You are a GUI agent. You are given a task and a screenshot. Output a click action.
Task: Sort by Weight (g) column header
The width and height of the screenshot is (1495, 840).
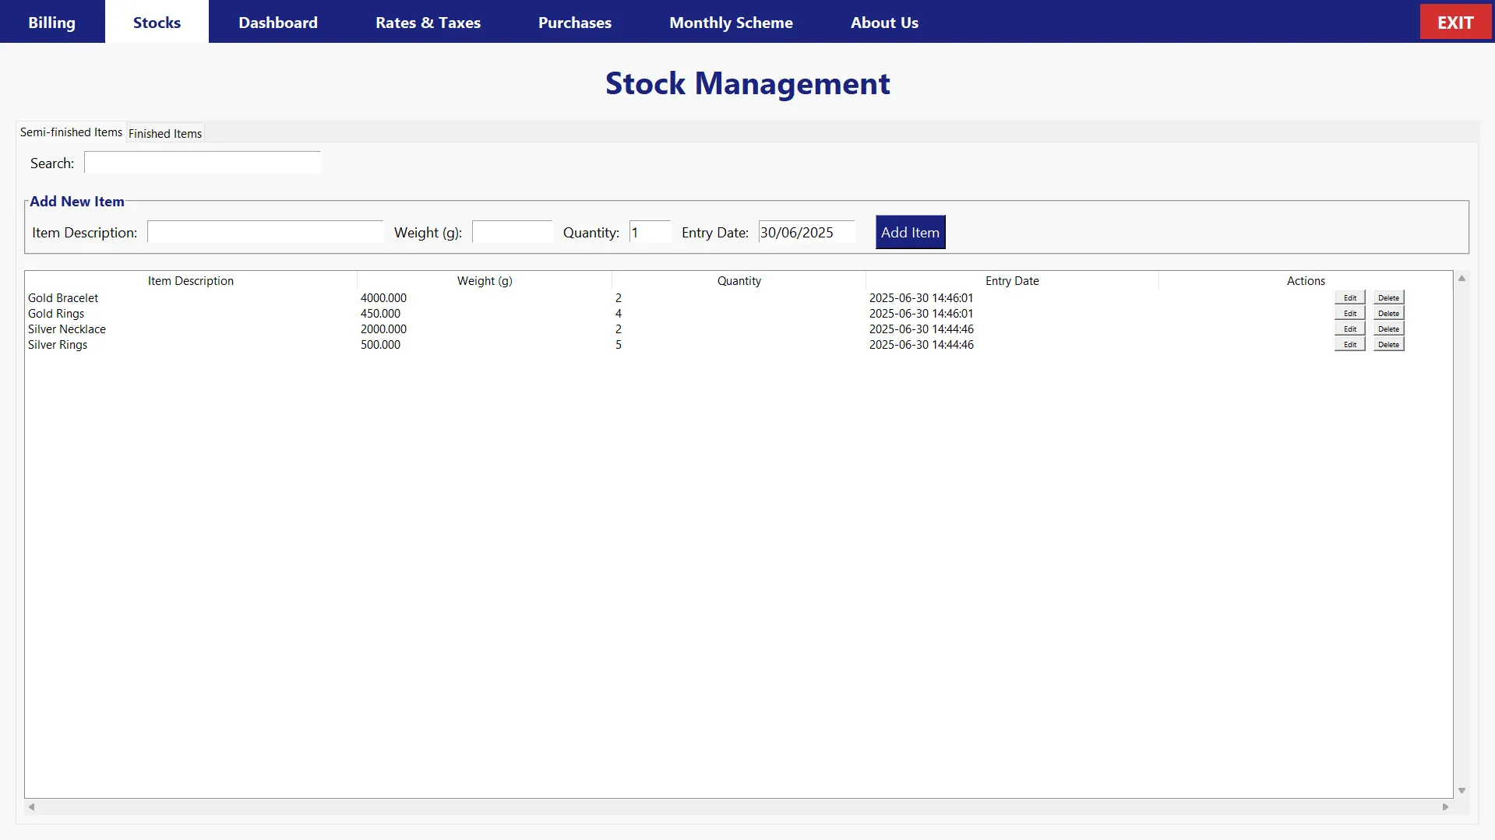(484, 281)
